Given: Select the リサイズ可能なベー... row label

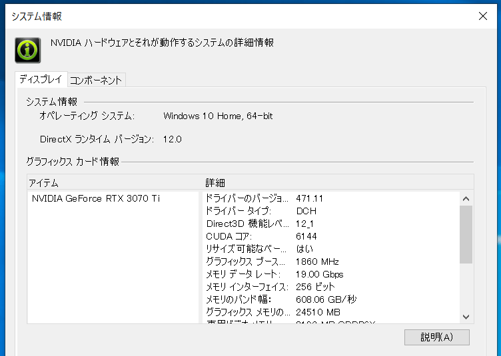Looking at the screenshot, I should pos(246,249).
